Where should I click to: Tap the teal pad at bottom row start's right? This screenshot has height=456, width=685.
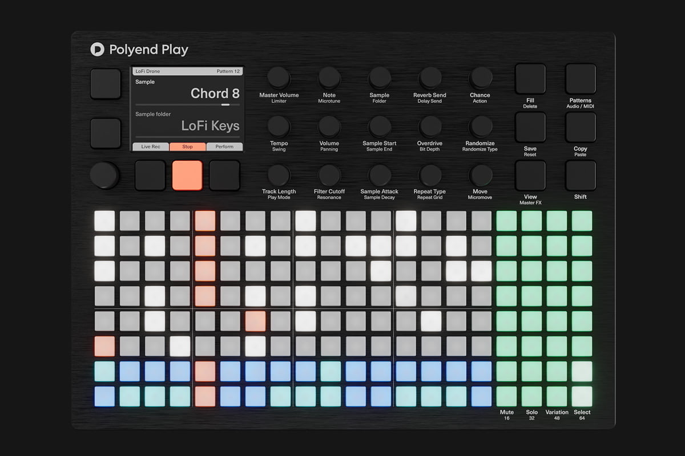[130, 396]
